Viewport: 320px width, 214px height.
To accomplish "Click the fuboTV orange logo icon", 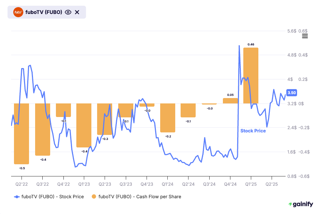I will point(18,12).
